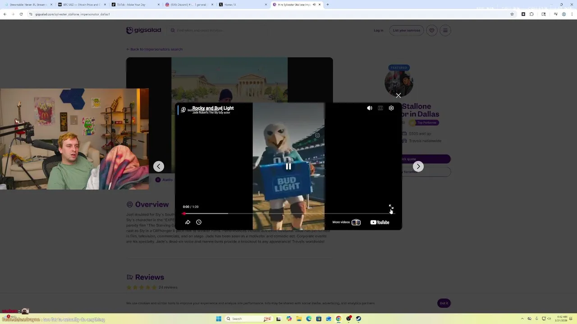Open Microsoft Edge from the taskbar
577x324 pixels.
click(309, 319)
